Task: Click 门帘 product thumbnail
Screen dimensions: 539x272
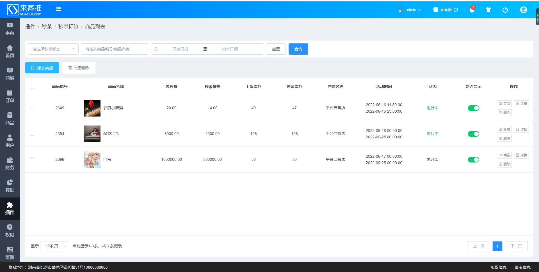Action: click(x=92, y=160)
